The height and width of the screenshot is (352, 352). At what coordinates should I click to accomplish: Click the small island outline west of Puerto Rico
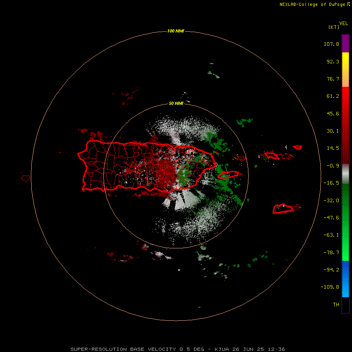click(26, 178)
